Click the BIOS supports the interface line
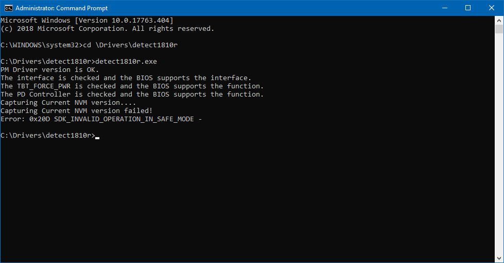Image resolution: width=504 pixels, height=263 pixels. click(126, 78)
